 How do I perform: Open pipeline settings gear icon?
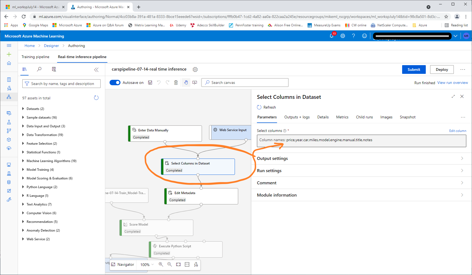tap(195, 69)
